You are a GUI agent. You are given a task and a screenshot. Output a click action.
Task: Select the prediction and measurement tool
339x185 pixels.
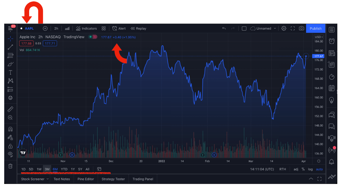pyautogui.click(x=11, y=89)
